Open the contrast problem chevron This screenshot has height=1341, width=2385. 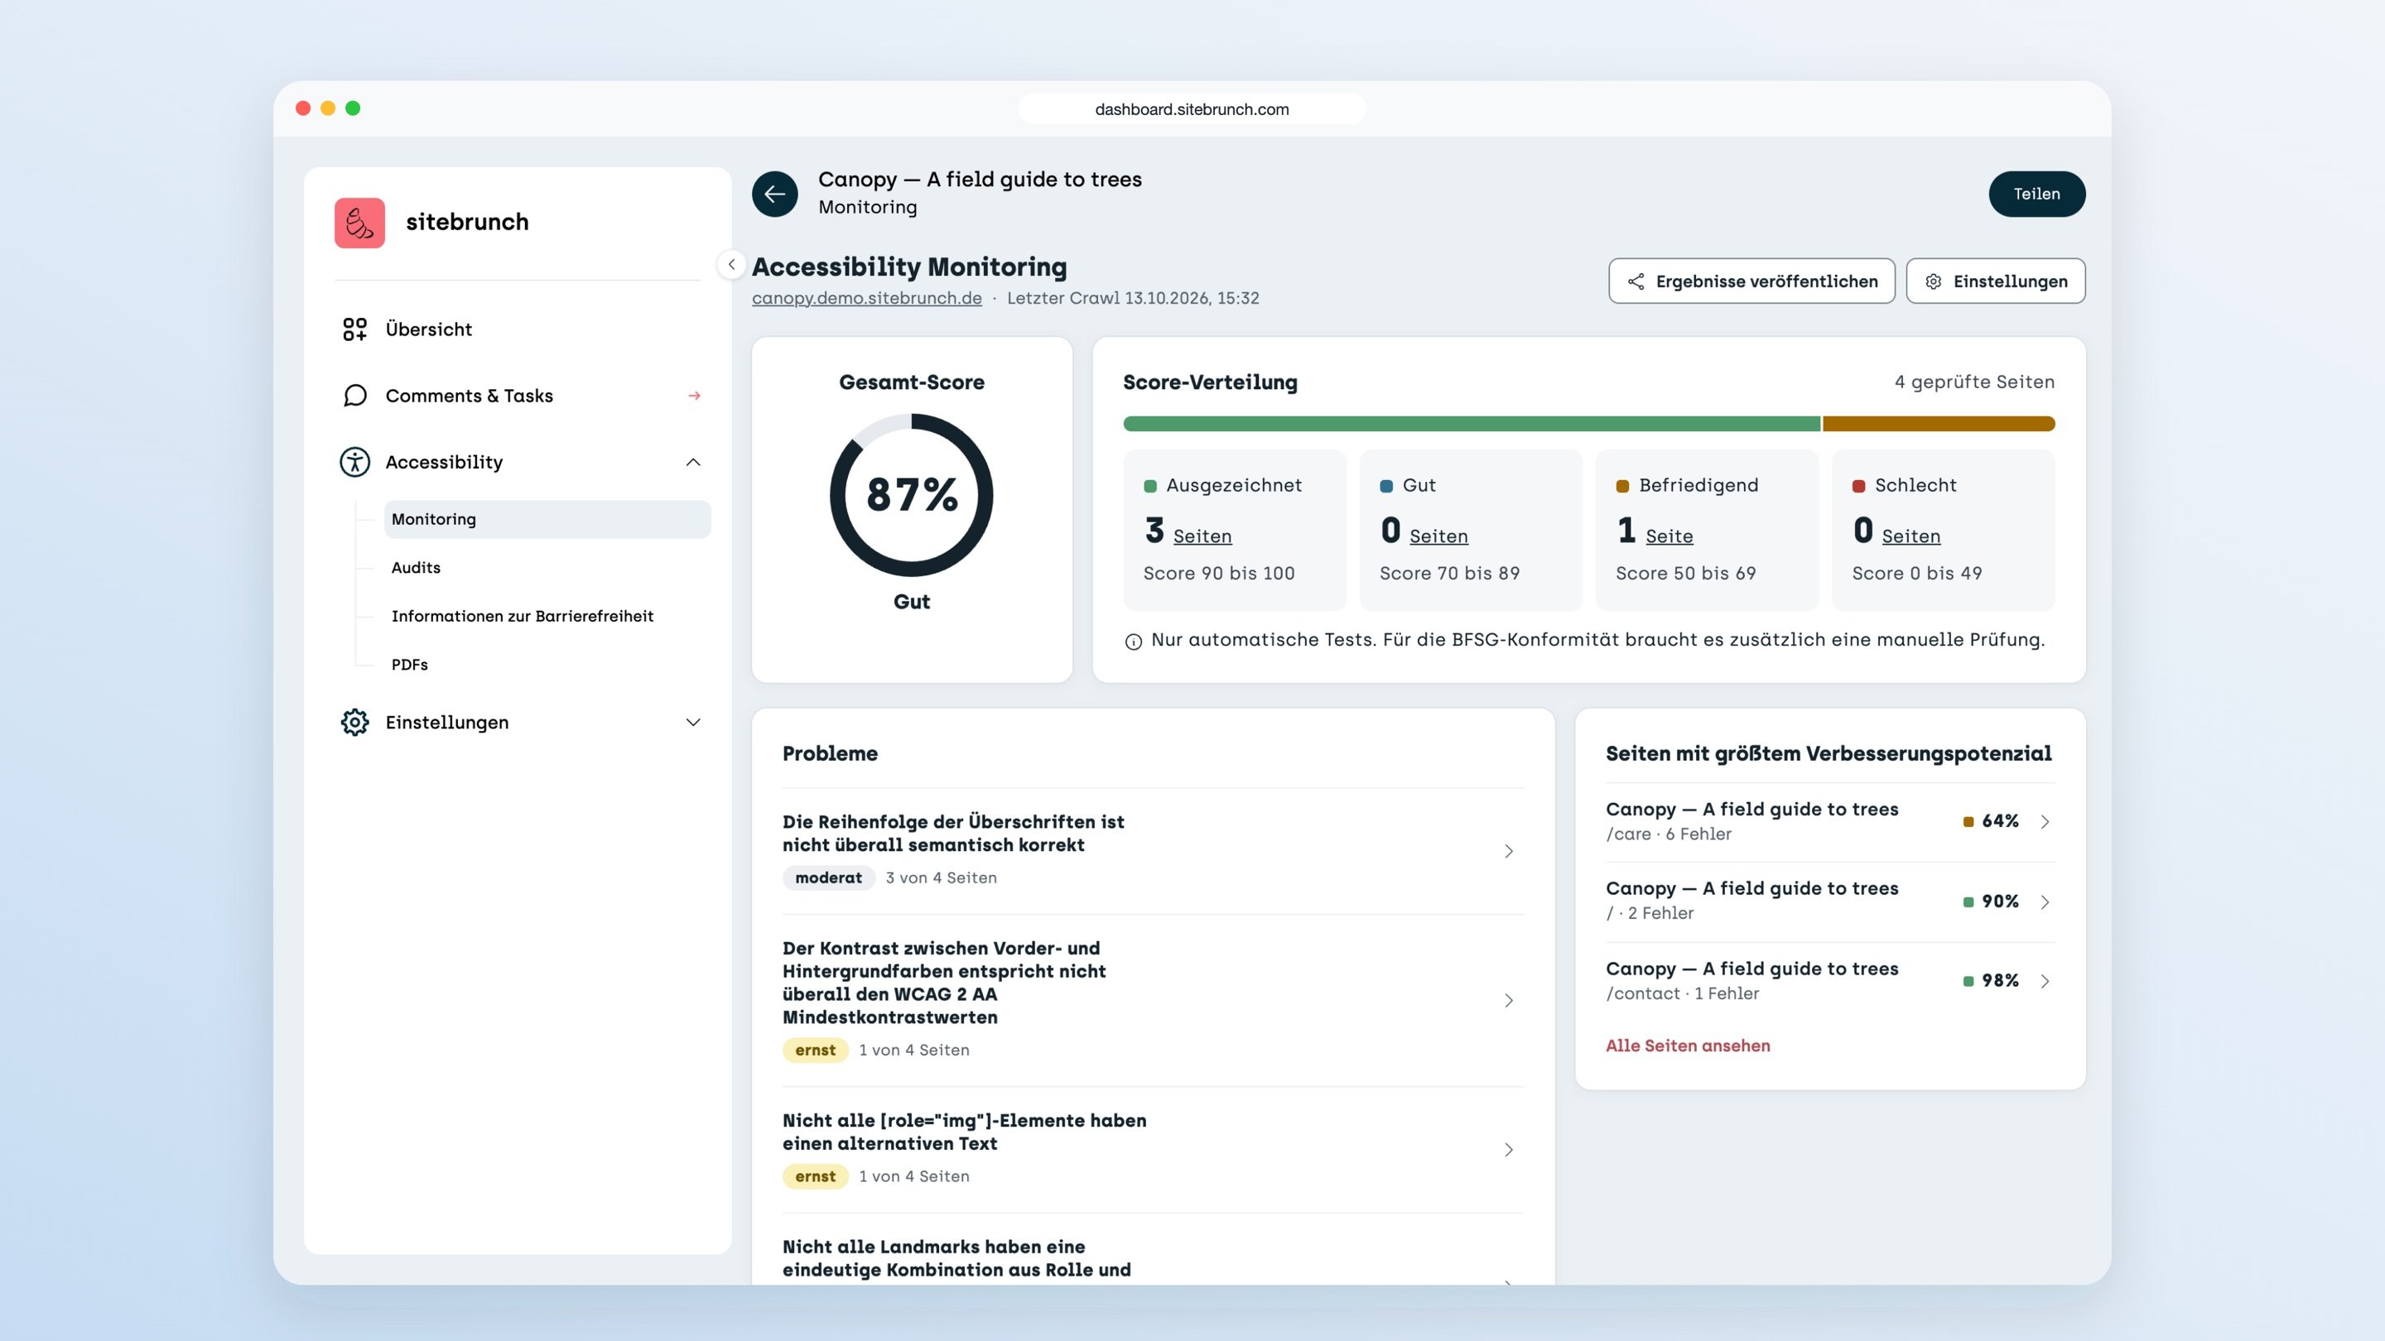[x=1509, y=1001]
